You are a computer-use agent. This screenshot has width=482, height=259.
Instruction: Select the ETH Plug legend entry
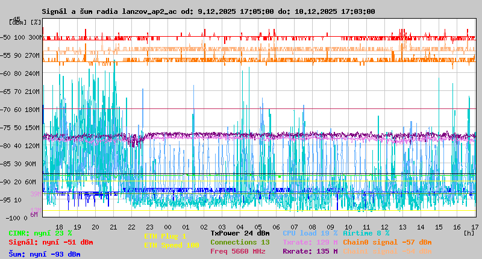[x=165, y=237]
